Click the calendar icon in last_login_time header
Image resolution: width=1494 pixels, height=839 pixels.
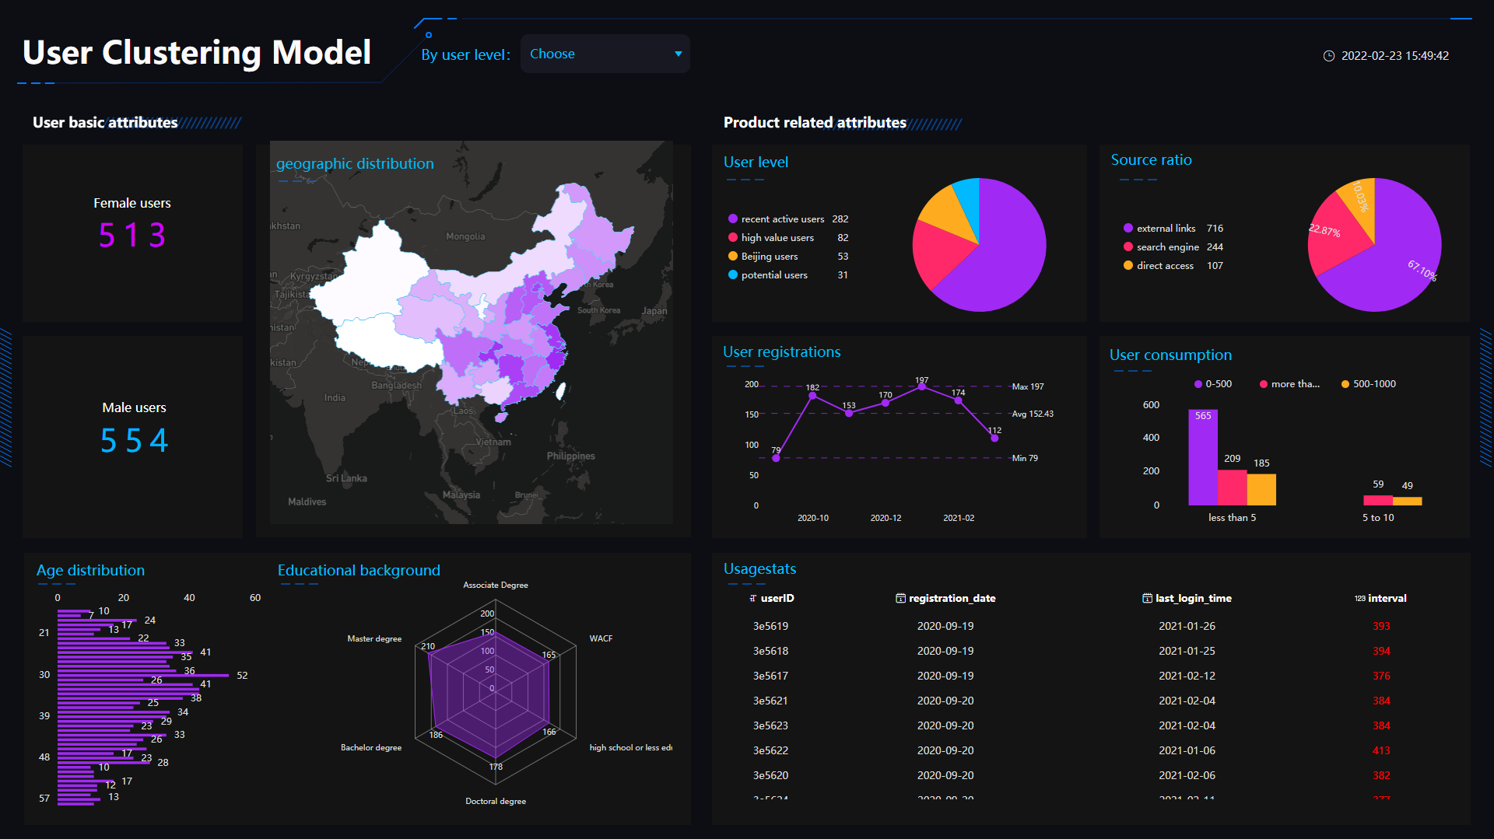tap(1147, 598)
